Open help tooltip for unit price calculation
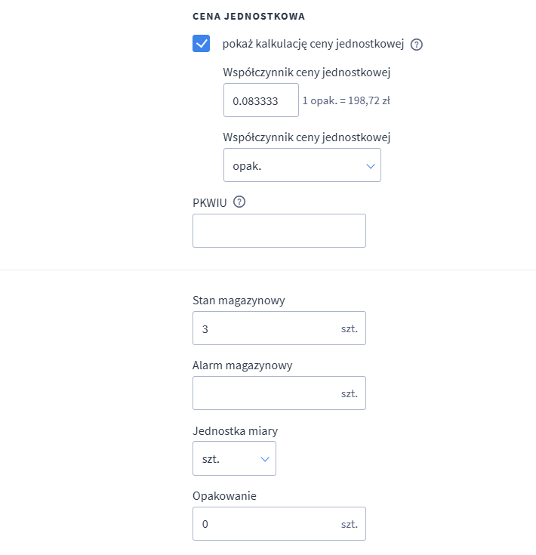This screenshot has height=555, width=536. [417, 44]
